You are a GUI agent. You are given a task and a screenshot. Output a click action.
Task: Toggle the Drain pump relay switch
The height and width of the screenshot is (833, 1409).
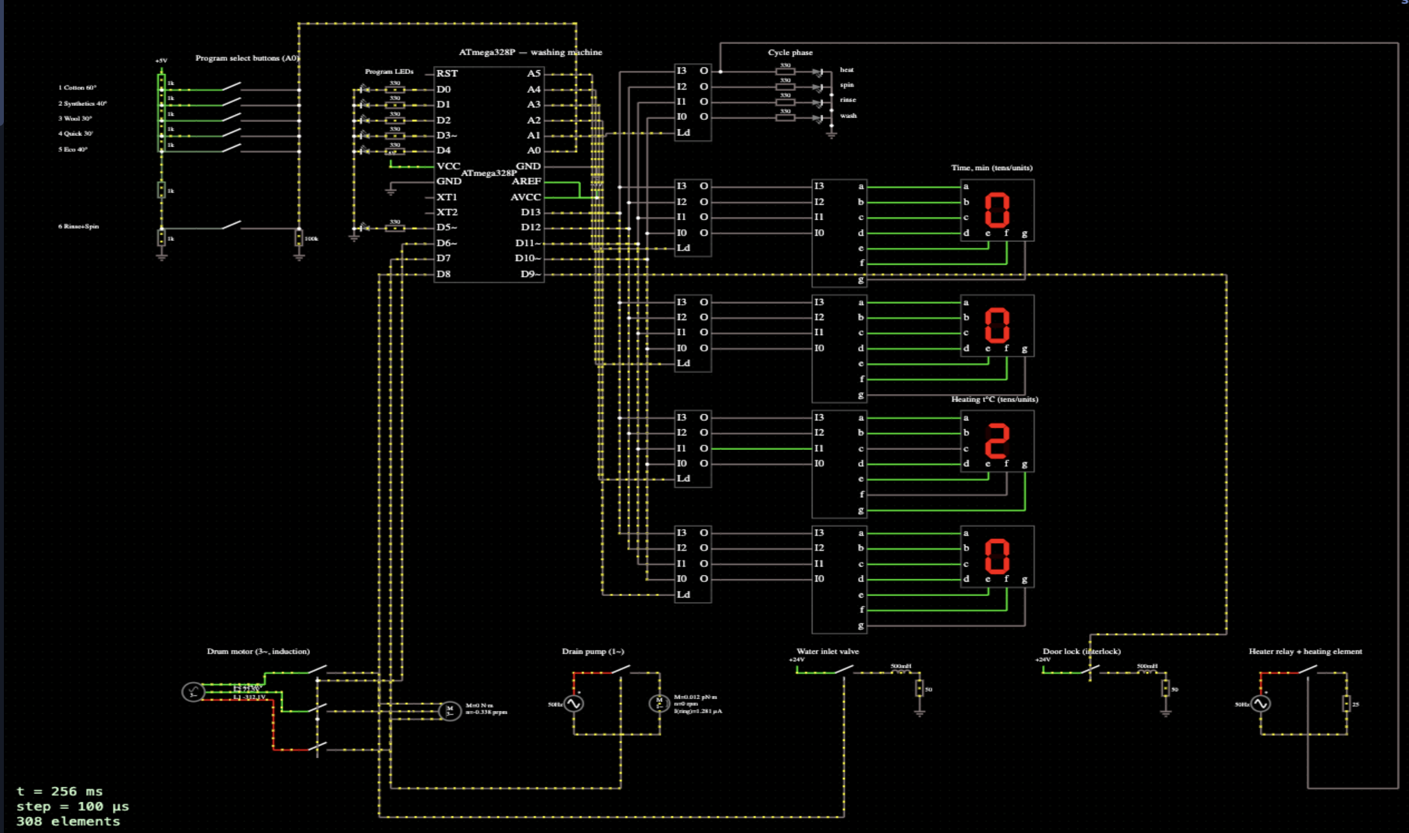point(620,669)
